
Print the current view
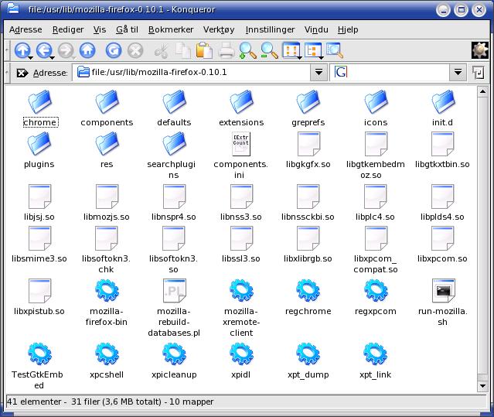(x=227, y=50)
